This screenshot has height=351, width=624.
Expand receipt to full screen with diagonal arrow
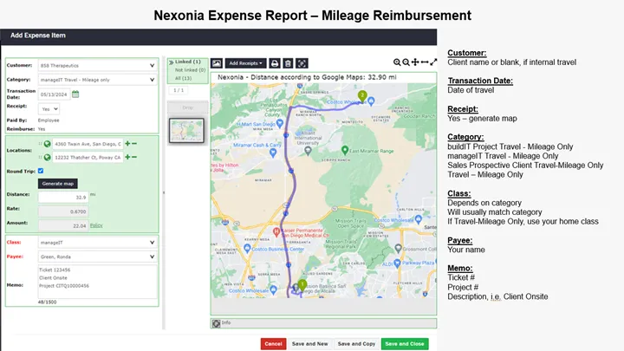point(433,62)
